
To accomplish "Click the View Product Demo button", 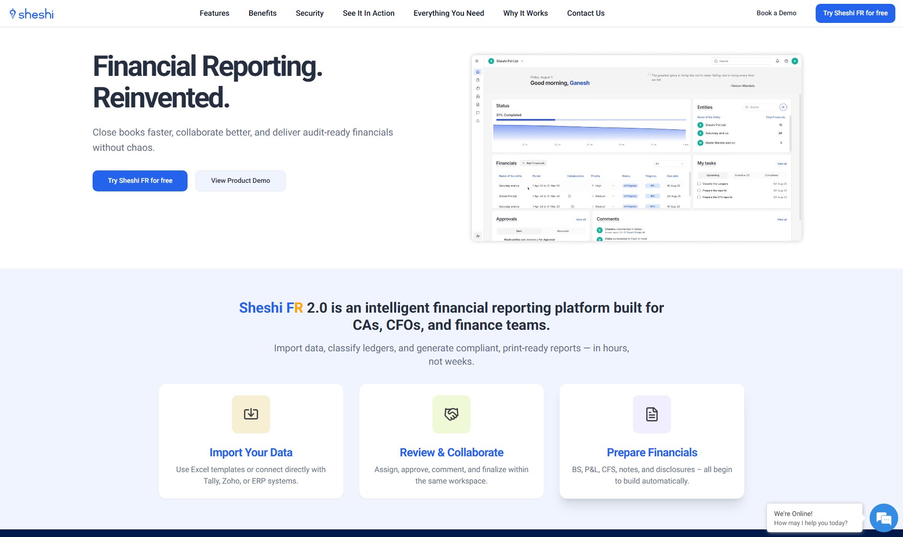I will (241, 181).
